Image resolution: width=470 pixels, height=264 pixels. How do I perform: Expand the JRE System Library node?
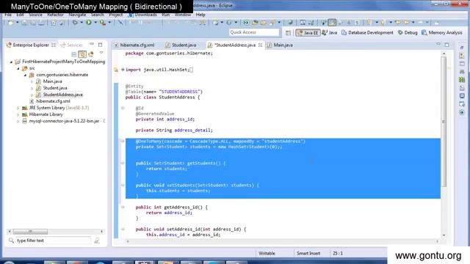18,108
